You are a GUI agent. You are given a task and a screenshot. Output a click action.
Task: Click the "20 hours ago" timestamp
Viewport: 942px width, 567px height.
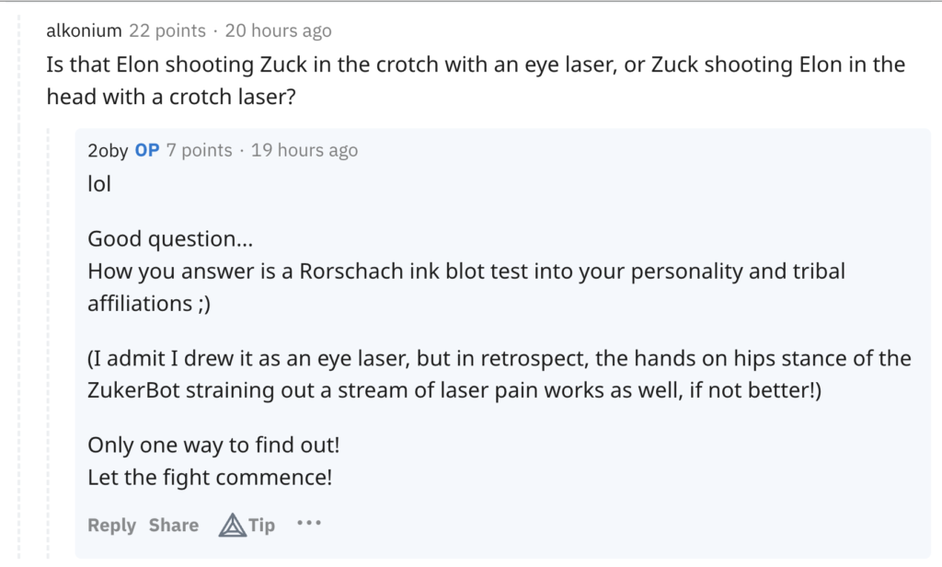pyautogui.click(x=278, y=31)
